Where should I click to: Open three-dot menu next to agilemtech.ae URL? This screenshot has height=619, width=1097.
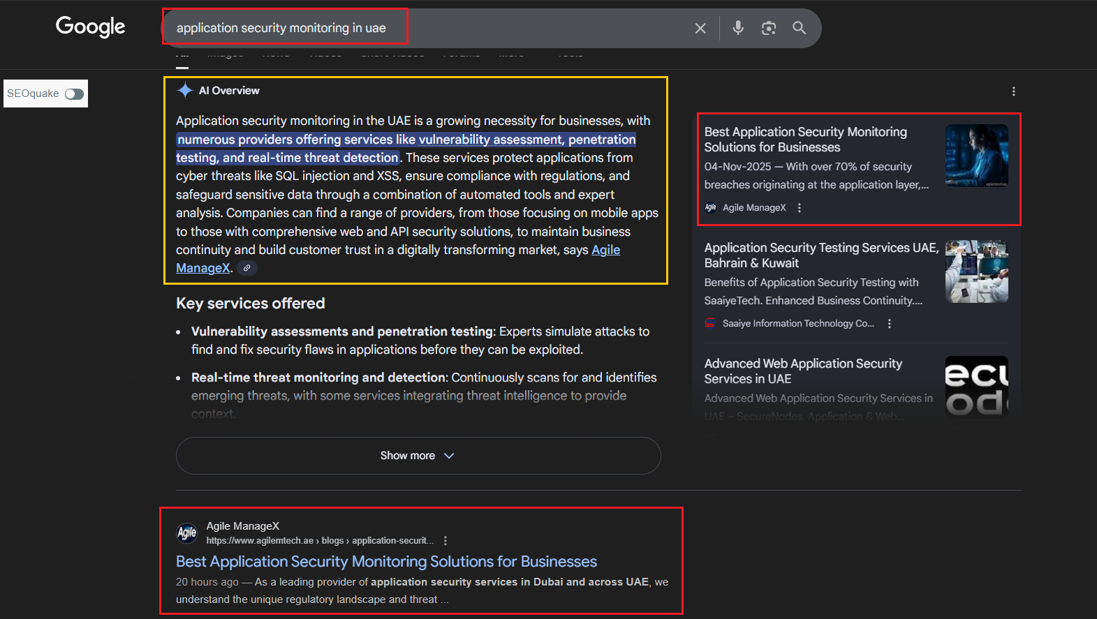[x=446, y=541]
